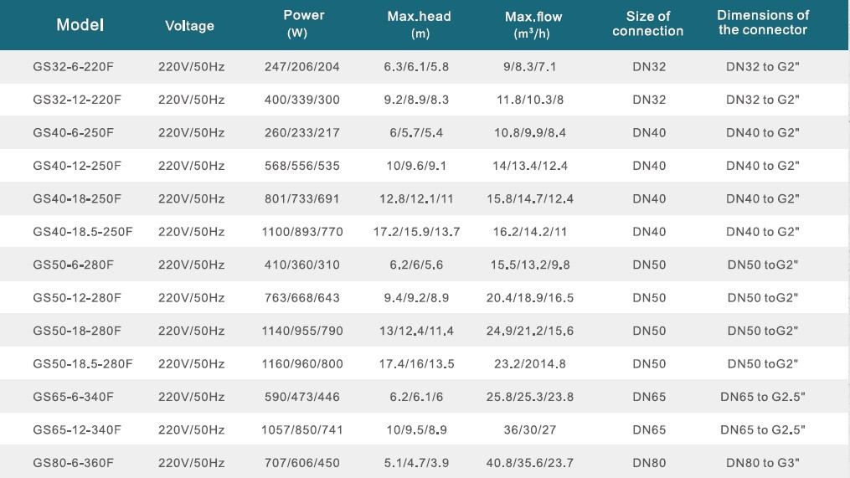Select the DN80 to G3" connector cell
The width and height of the screenshot is (850, 478).
coord(763,463)
